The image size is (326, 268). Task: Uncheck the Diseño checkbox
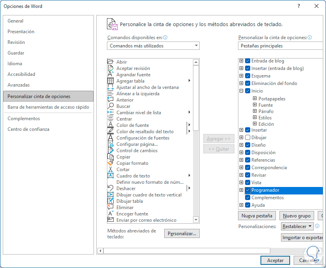247,145
